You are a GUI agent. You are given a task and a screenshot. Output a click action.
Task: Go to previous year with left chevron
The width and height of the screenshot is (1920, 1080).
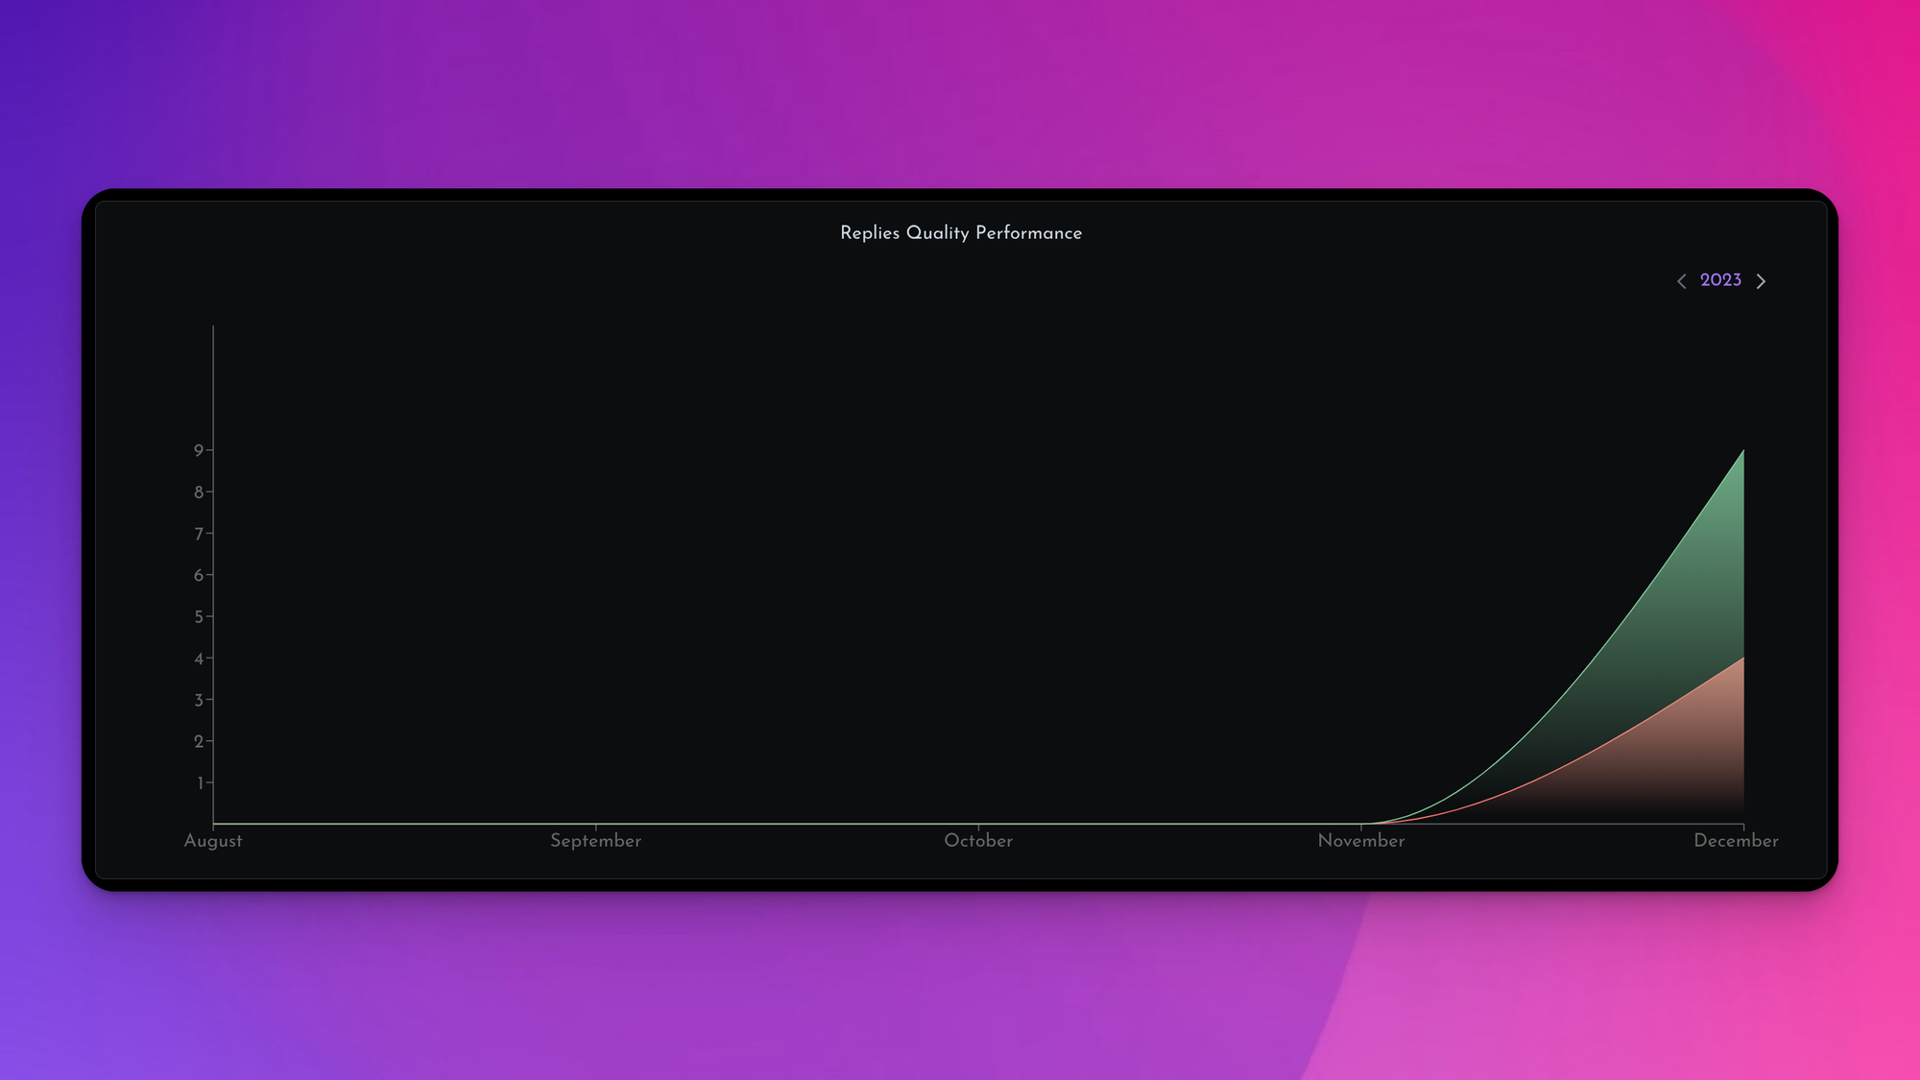point(1681,281)
